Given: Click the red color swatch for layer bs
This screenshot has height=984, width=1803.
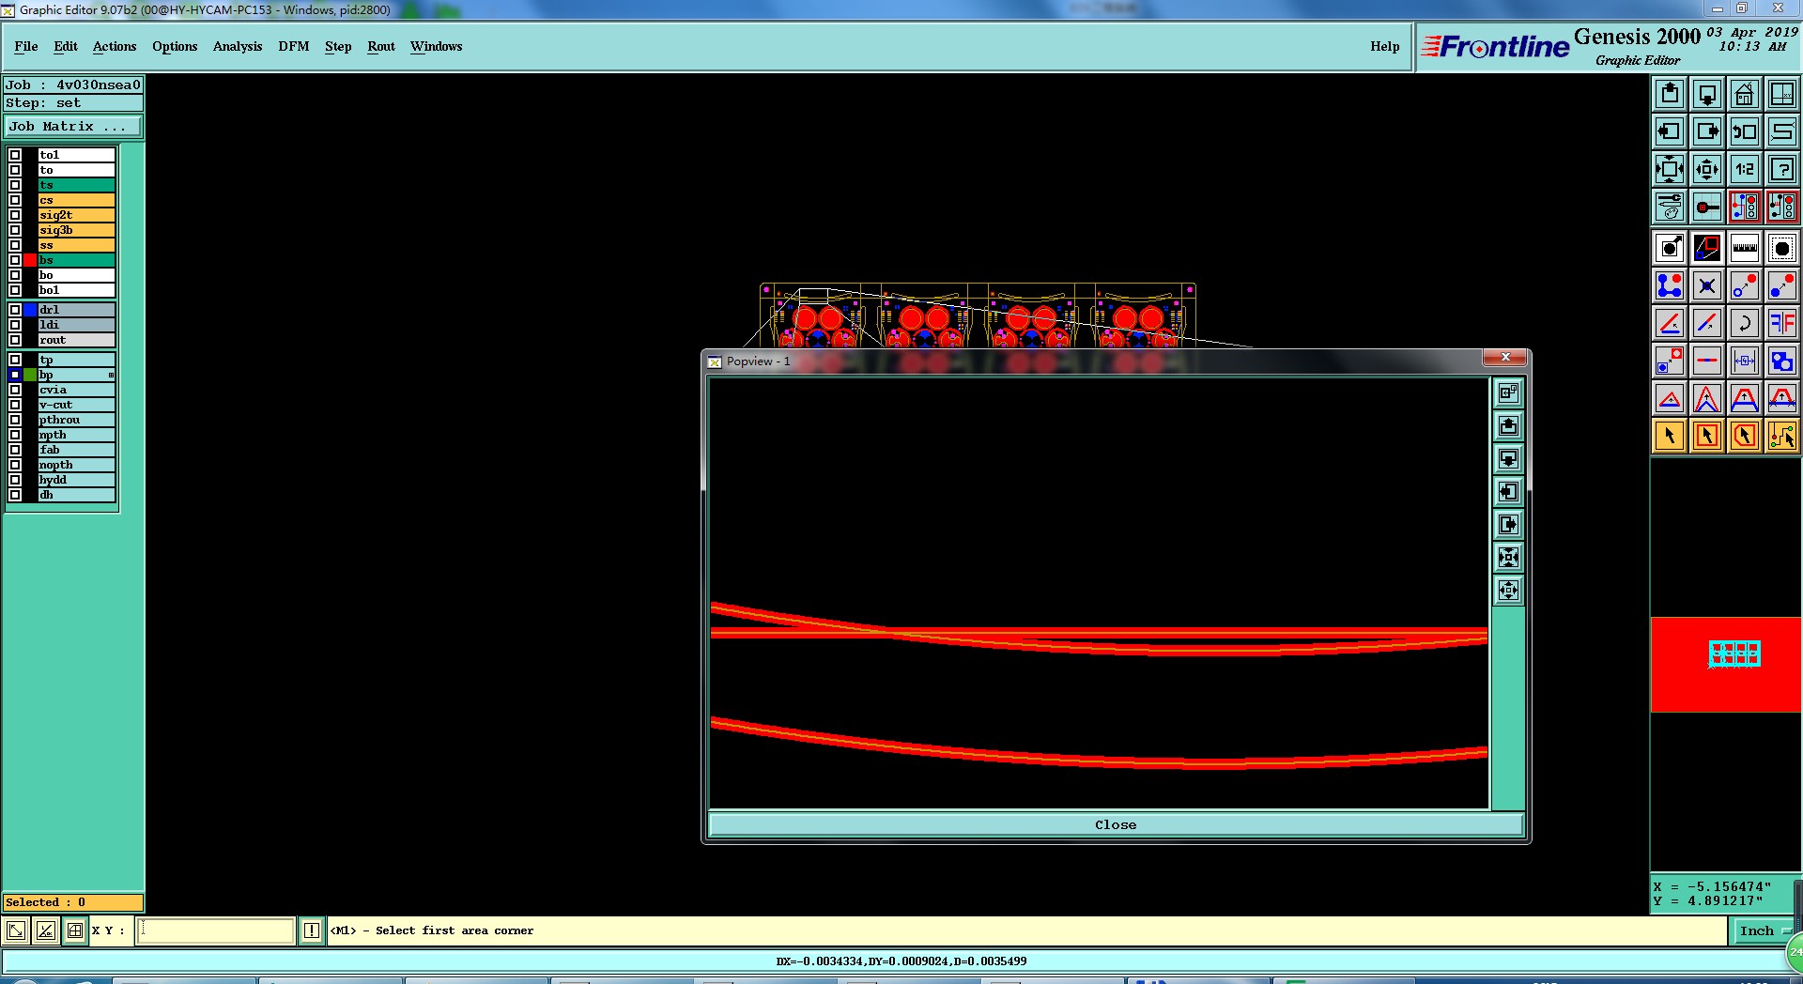Looking at the screenshot, I should (x=30, y=260).
